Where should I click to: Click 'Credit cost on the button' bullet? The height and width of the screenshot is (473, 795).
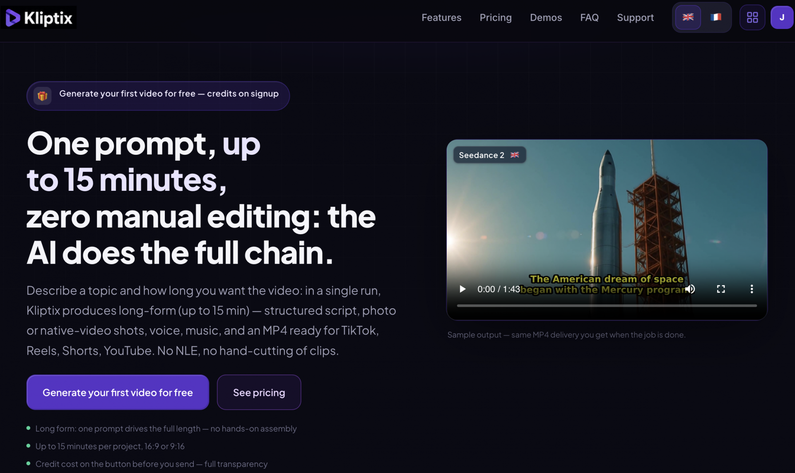[x=152, y=464]
